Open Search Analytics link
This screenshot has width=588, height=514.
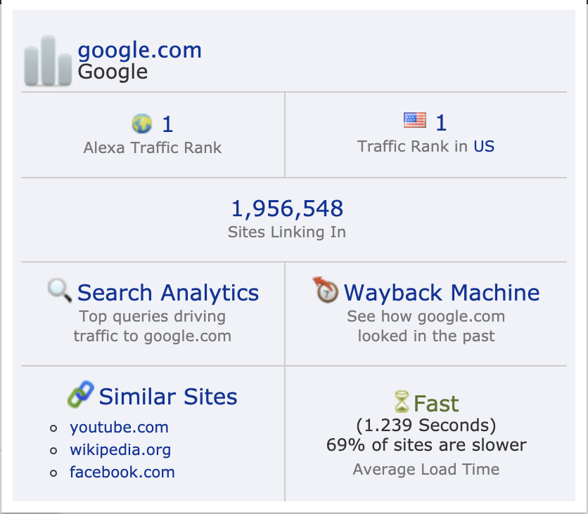click(x=168, y=292)
